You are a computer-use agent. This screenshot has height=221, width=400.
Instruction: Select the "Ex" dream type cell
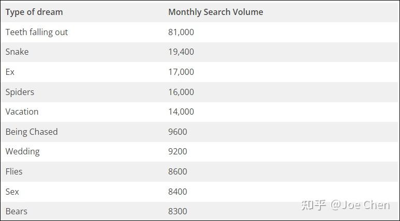pos(10,72)
